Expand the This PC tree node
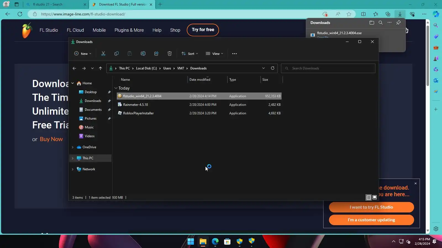The width and height of the screenshot is (442, 248). (x=73, y=158)
